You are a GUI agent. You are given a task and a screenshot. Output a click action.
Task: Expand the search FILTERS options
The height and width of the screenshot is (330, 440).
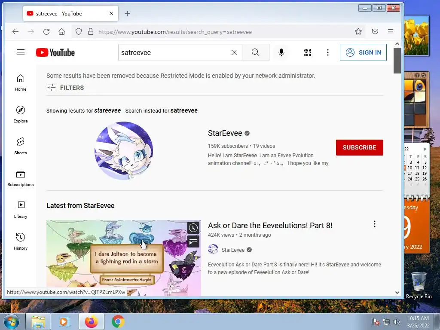coord(65,88)
